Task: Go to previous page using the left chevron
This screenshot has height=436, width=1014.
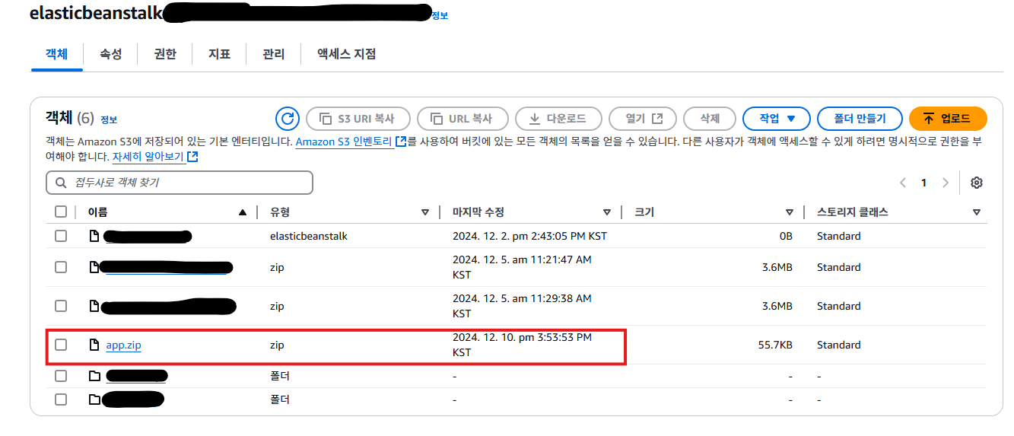Action: click(x=903, y=183)
